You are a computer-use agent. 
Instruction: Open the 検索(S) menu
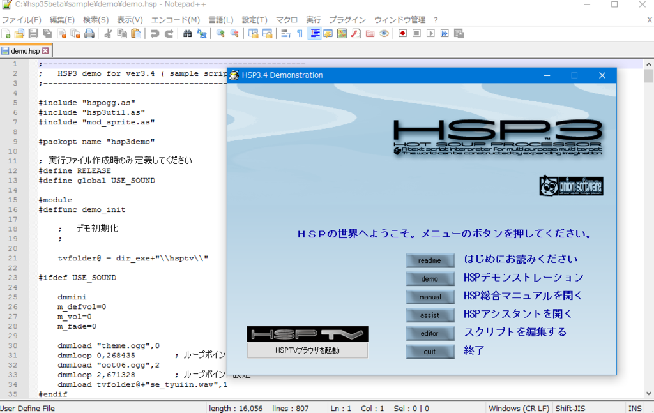[x=96, y=20]
